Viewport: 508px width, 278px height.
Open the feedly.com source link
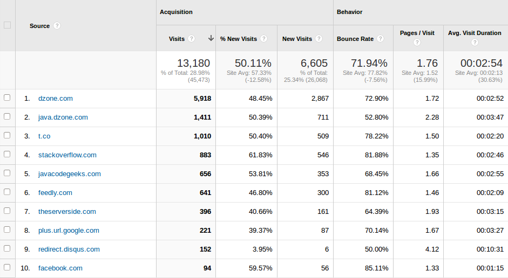55,193
